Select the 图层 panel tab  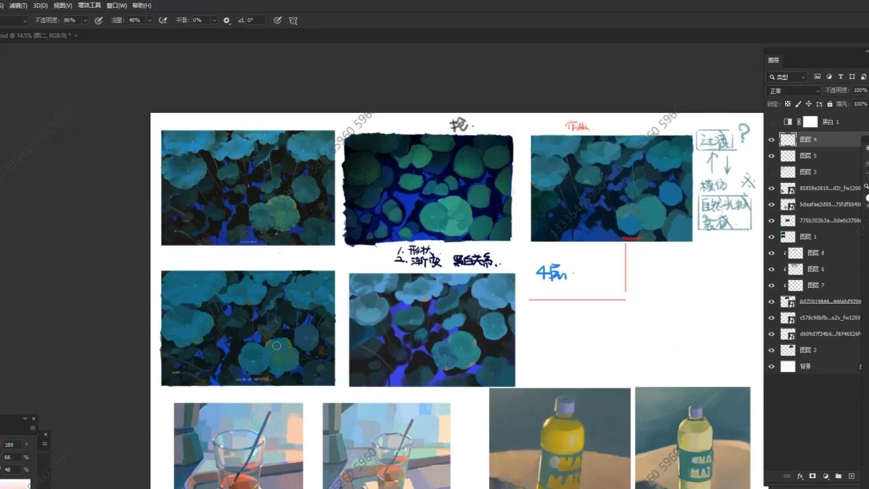coord(774,60)
